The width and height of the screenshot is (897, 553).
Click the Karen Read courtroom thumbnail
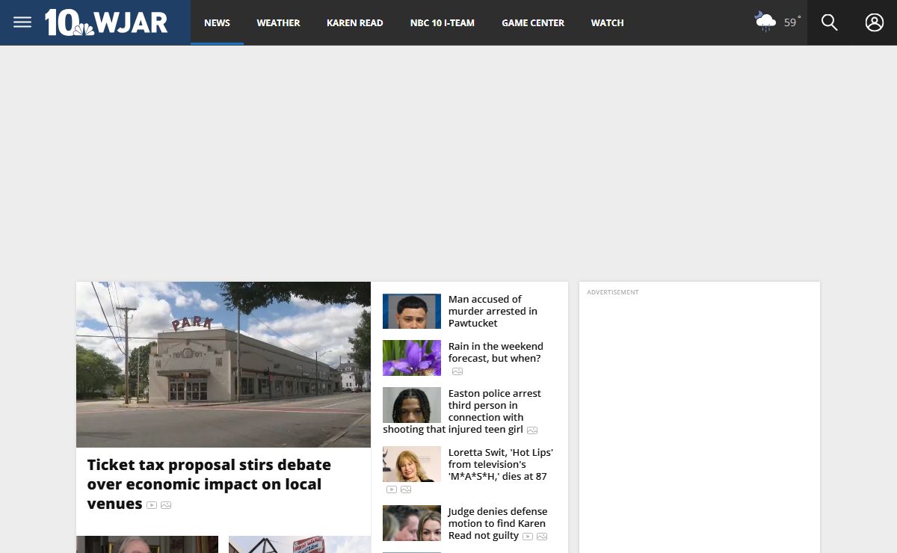point(412,523)
